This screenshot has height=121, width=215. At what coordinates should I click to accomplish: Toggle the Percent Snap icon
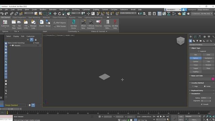107,13
